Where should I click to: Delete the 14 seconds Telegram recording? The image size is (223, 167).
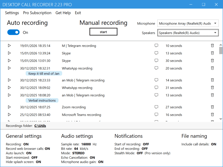pyautogui.click(x=212, y=80)
